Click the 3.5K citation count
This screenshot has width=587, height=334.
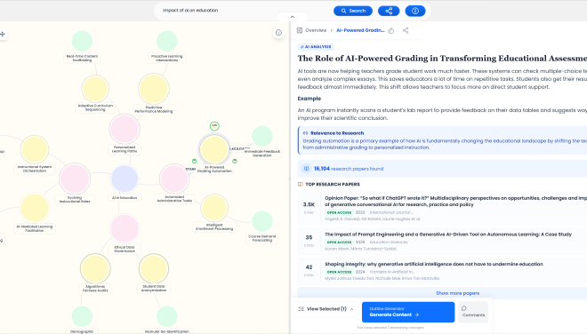pyautogui.click(x=309, y=204)
